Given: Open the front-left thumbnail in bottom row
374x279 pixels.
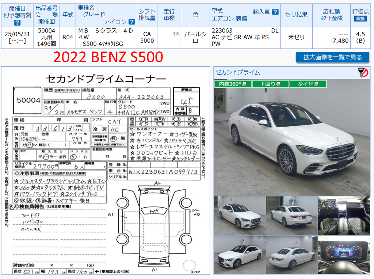Looking at the screenshot, I should coord(240,255).
